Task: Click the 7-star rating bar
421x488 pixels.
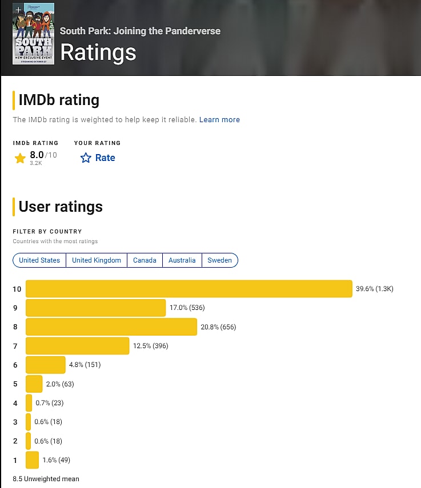Action: pyautogui.click(x=77, y=346)
